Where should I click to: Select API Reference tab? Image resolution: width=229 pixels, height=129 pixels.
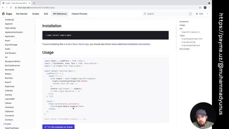[x=60, y=14]
